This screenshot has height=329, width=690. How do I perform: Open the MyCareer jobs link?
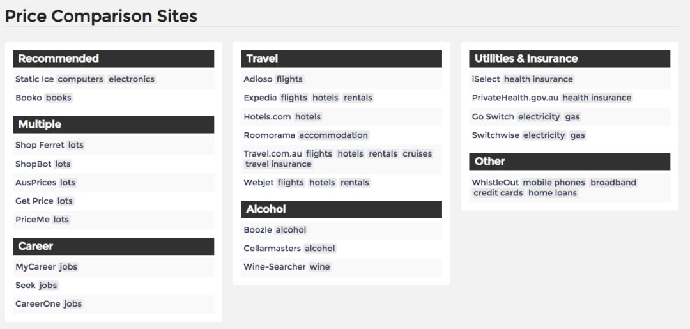pyautogui.click(x=36, y=267)
